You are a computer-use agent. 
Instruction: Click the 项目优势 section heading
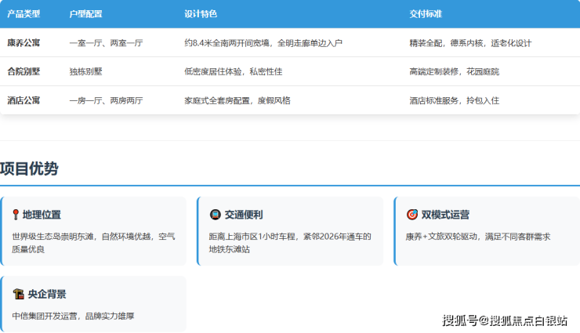29,168
